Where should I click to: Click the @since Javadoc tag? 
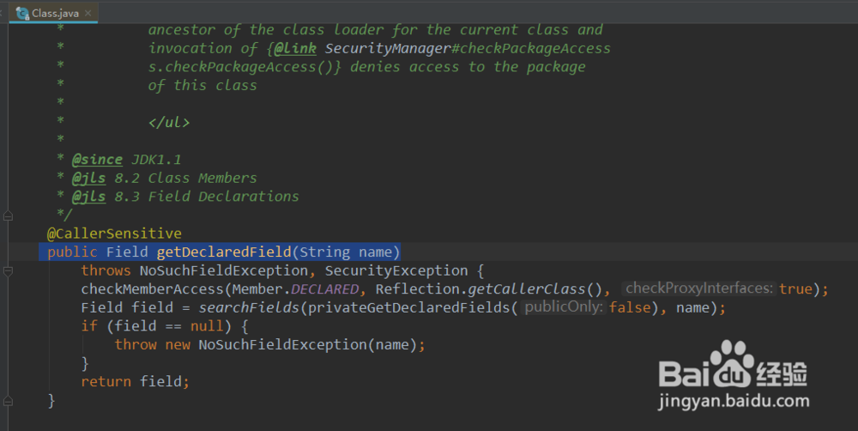click(97, 160)
